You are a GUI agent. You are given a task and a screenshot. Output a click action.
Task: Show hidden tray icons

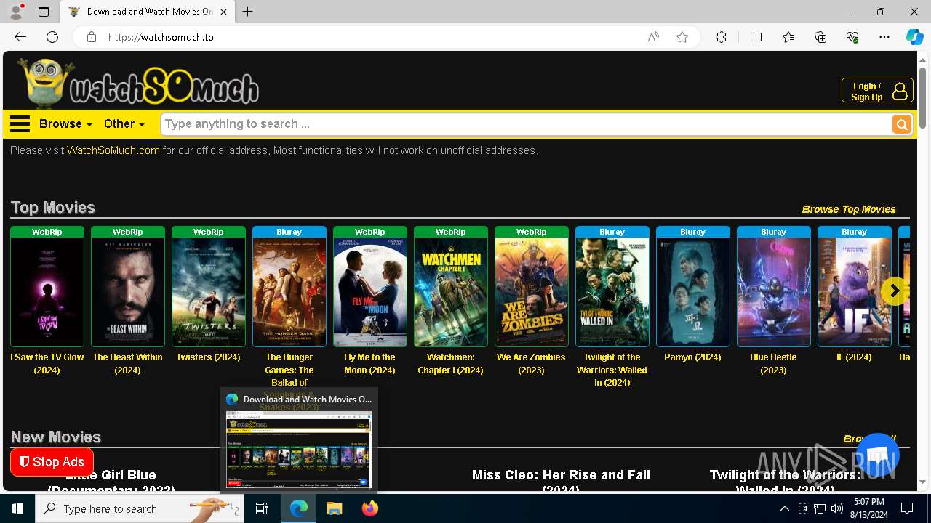pos(784,508)
